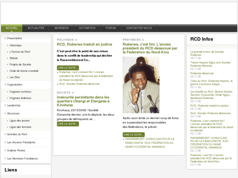This screenshot has height=178, width=238.
Task: Go to Leadership in the sidebar
Action: click(14, 105)
